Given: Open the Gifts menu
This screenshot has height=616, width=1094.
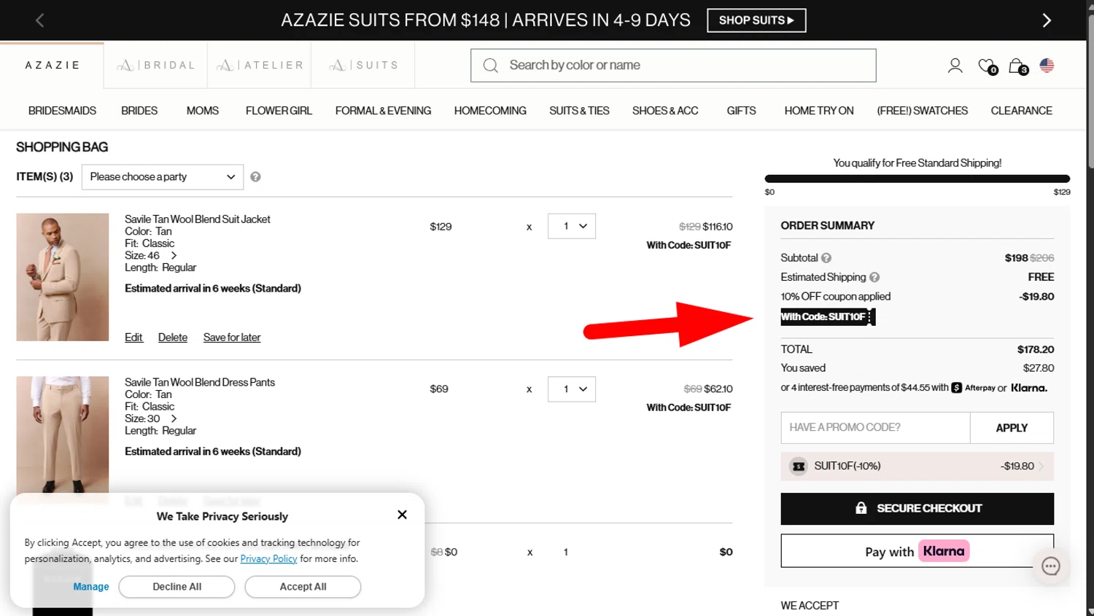Looking at the screenshot, I should pos(741,111).
